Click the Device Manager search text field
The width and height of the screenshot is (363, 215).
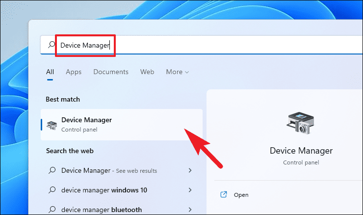[x=202, y=45]
